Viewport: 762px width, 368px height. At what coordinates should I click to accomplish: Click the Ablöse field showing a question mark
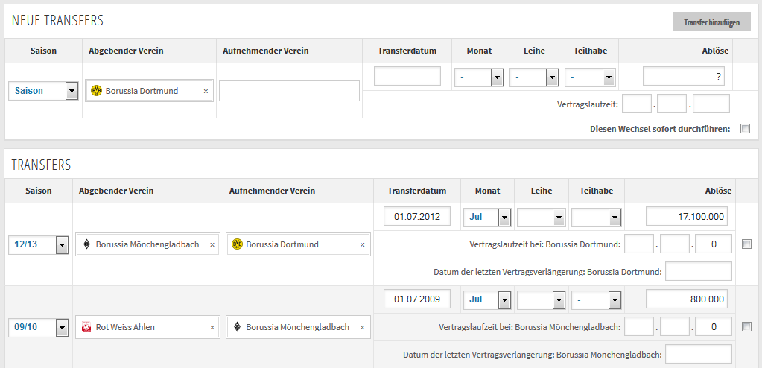point(684,76)
